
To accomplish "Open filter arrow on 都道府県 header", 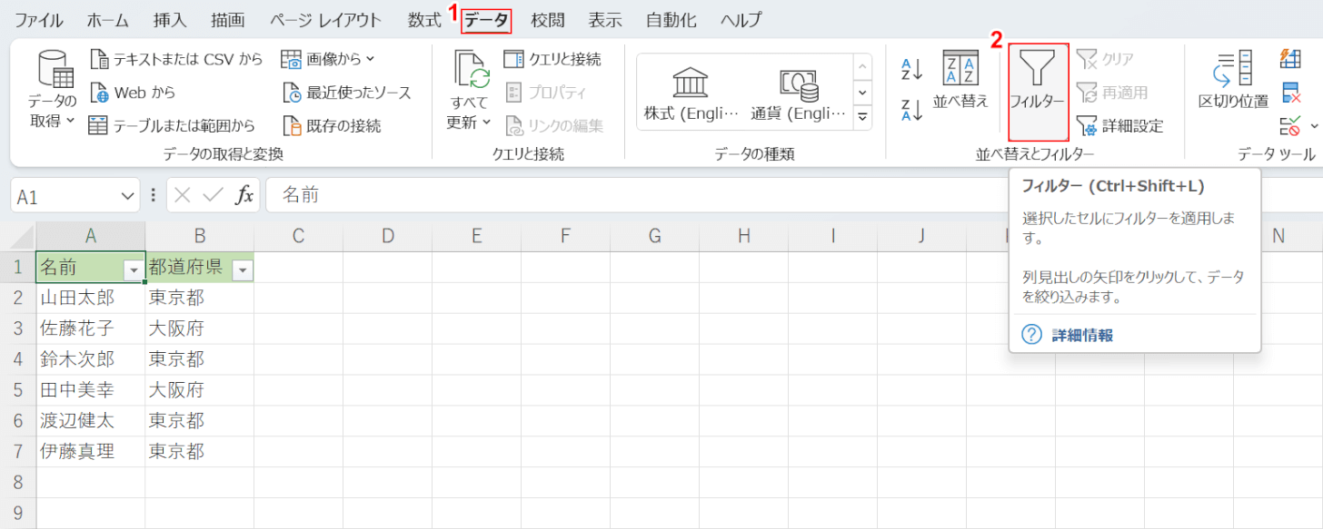I will tap(243, 269).
